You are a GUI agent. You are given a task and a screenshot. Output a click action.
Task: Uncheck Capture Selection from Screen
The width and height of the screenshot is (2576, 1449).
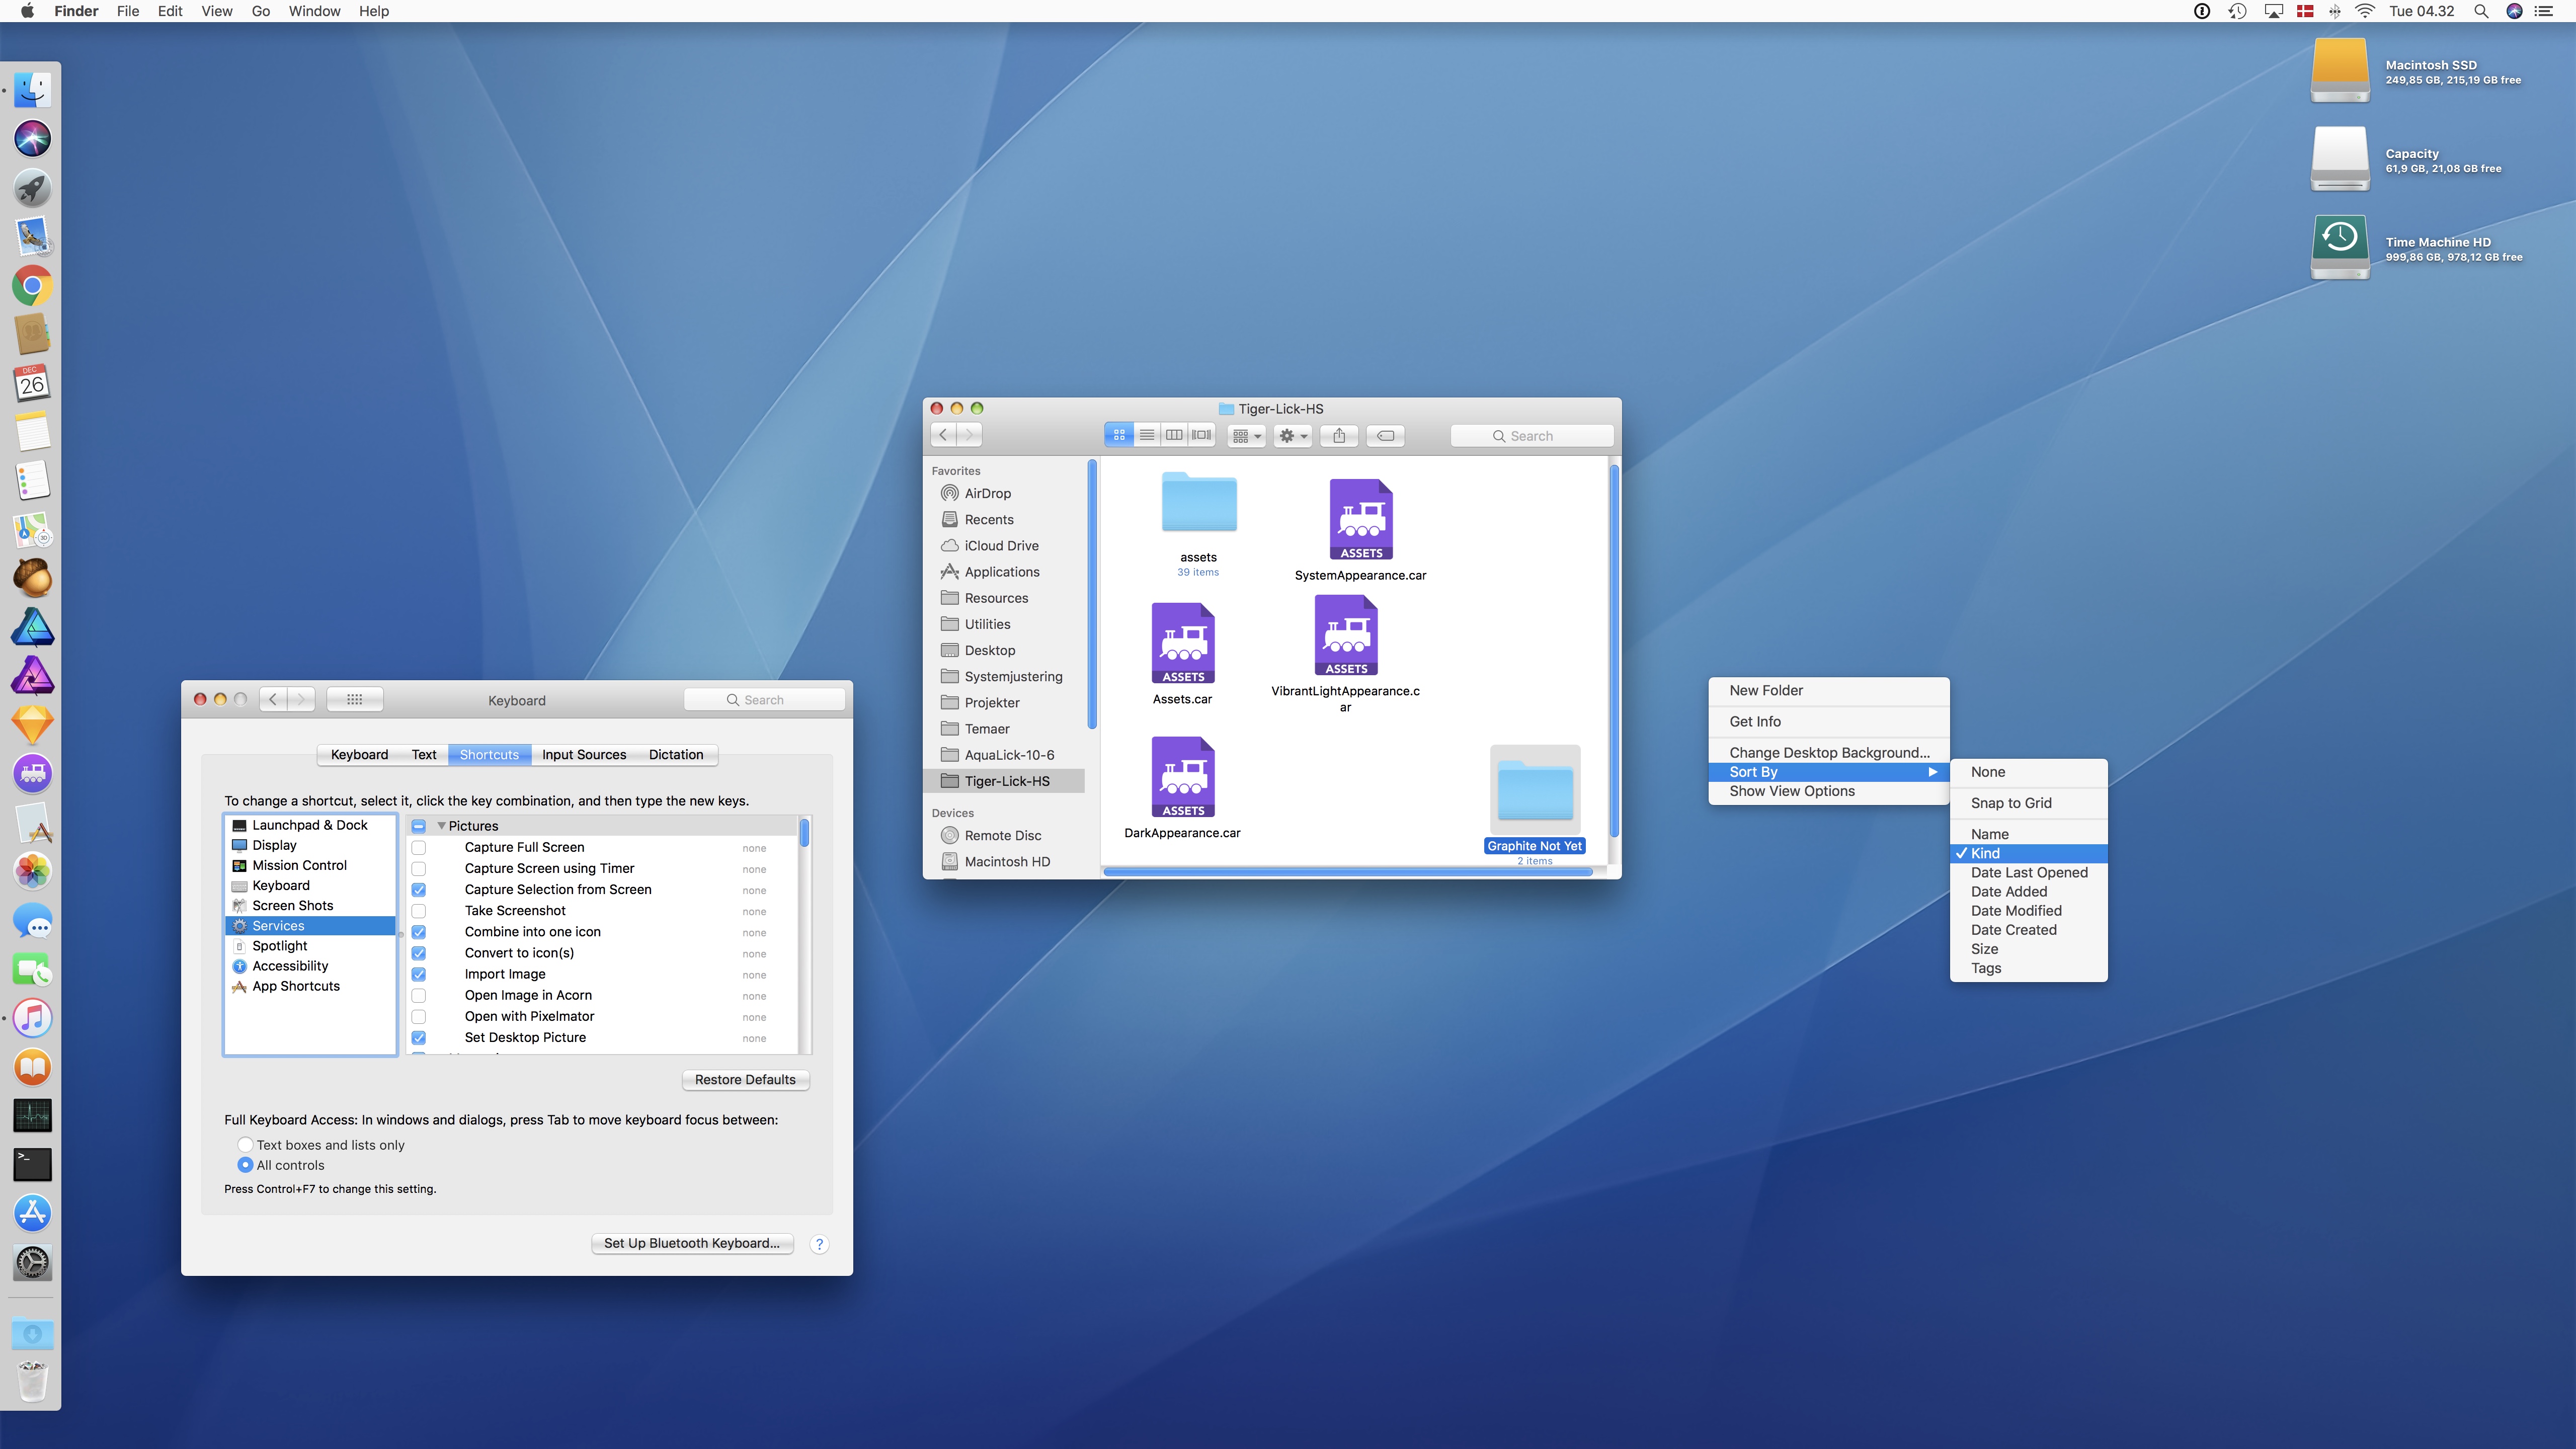coord(419,890)
